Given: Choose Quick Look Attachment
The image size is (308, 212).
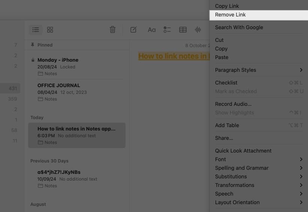Looking at the screenshot, I should [x=259, y=151].
